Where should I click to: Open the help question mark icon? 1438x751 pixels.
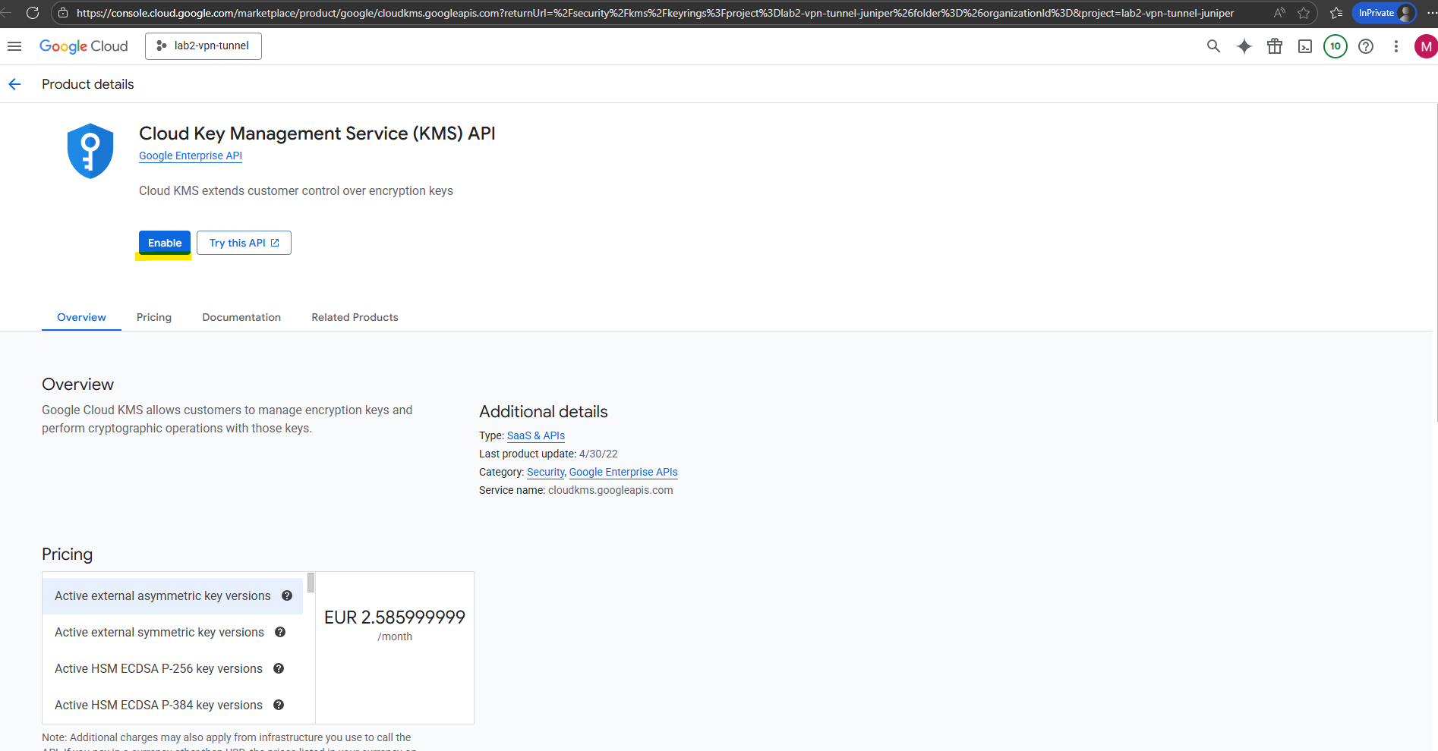[1366, 46]
